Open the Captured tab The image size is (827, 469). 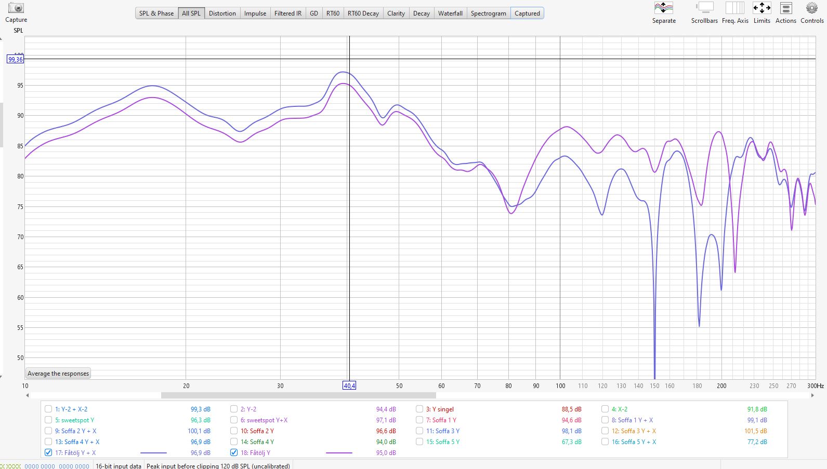[527, 13]
